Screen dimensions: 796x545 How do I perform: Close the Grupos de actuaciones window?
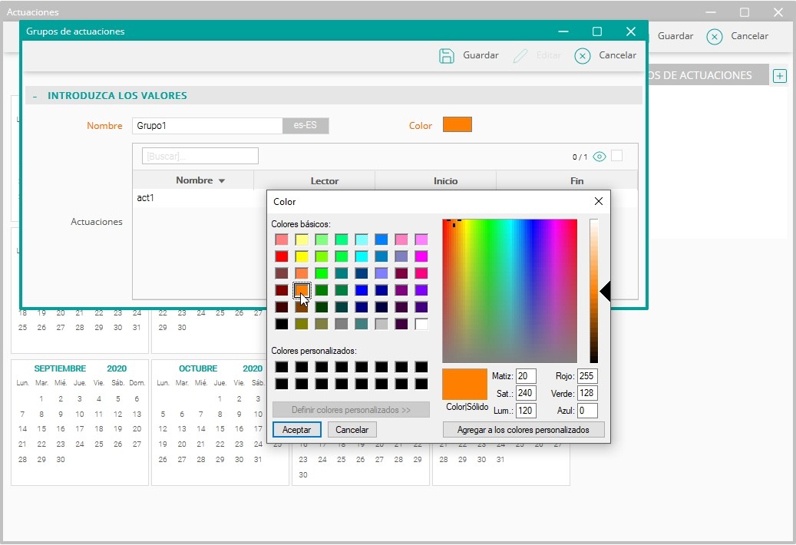coord(630,31)
